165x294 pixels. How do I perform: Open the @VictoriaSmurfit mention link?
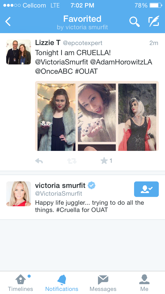pyautogui.click(x=61, y=62)
